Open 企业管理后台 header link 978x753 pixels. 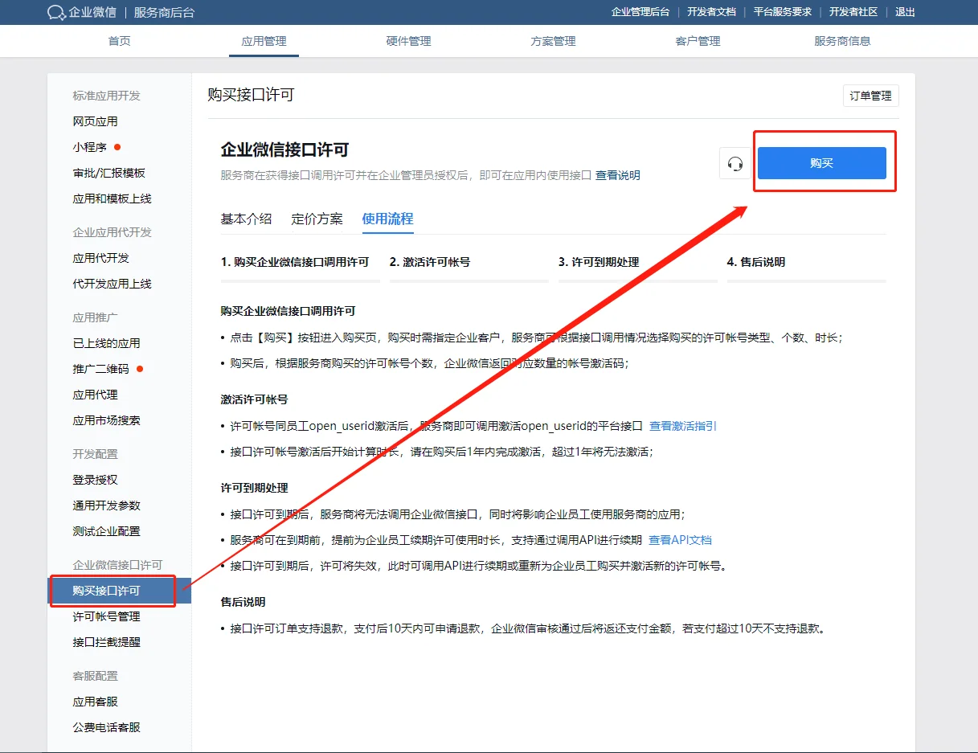(x=640, y=12)
